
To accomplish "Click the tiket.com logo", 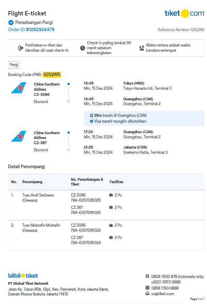I will [x=184, y=13].
